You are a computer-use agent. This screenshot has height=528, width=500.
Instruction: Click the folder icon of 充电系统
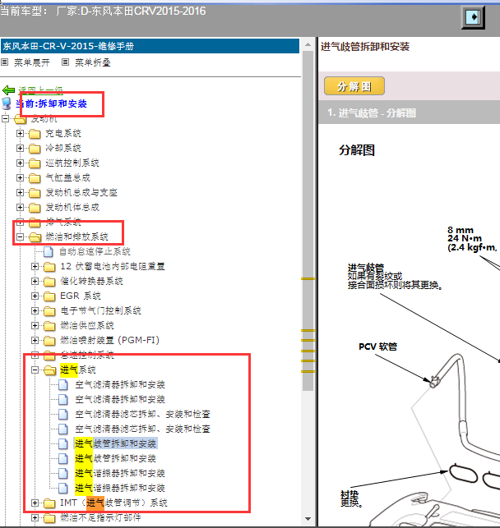click(35, 134)
